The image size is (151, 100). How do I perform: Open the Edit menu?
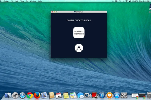[x=17, y=1]
